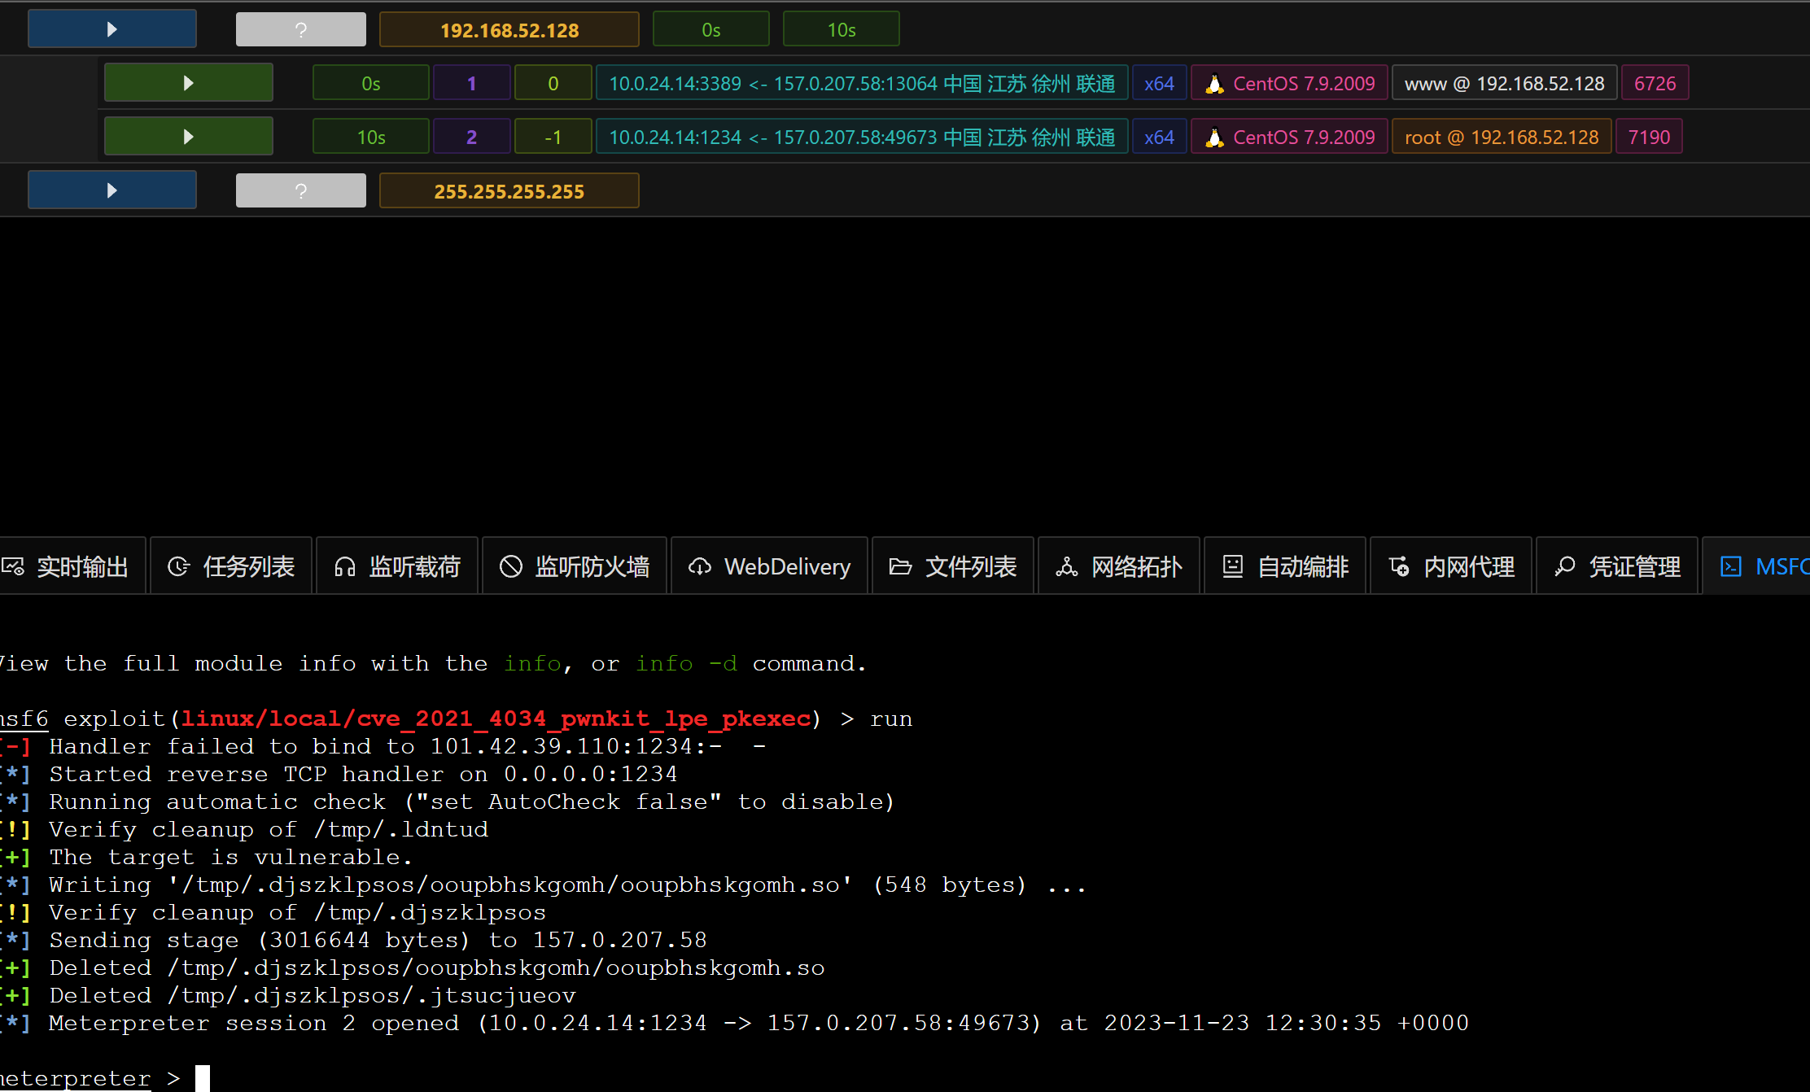1810x1092 pixels.
Task: Open the 网络拓扑 tab
Action: 1119,566
